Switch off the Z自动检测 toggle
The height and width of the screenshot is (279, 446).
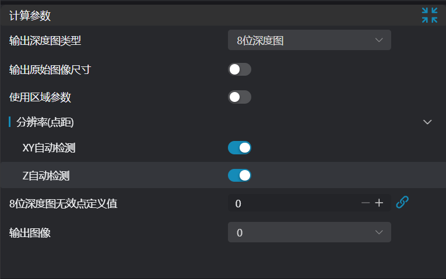(x=240, y=175)
